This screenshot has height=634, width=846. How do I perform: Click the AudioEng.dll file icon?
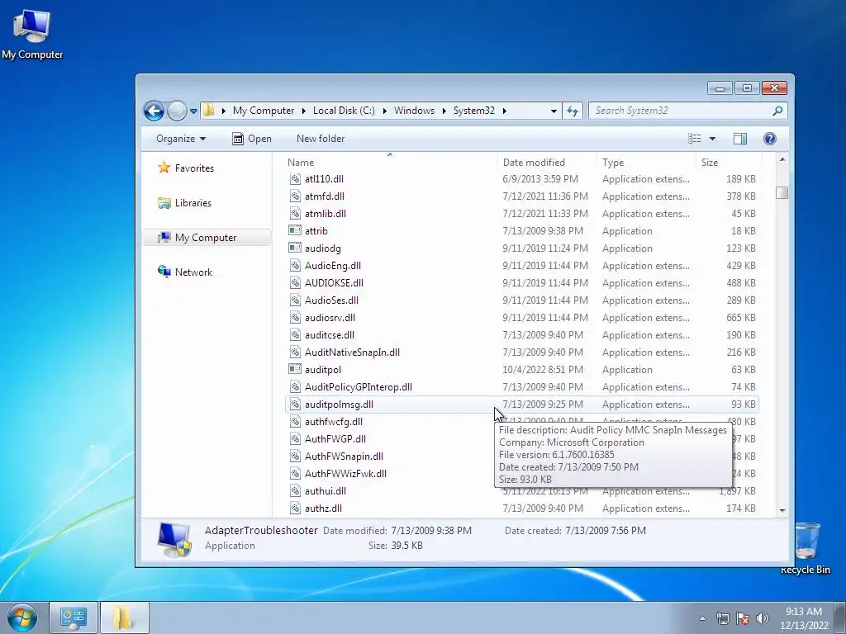295,266
